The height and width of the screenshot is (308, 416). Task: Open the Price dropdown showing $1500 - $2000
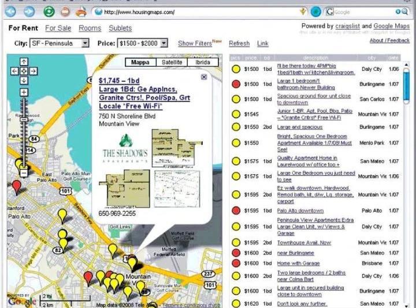(x=143, y=43)
